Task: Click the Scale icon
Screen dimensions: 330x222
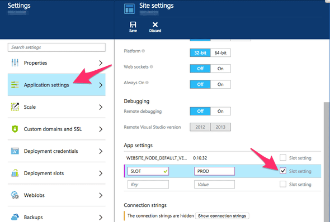Action: click(x=15, y=107)
